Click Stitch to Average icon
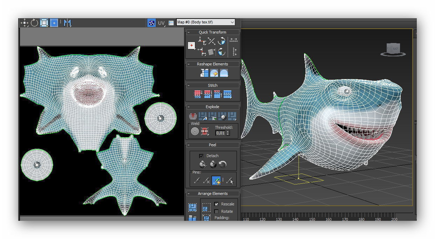435x239 pixels. point(208,94)
